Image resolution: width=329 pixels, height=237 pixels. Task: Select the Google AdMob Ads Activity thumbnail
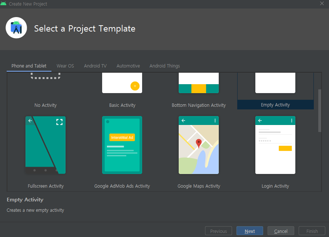click(122, 145)
